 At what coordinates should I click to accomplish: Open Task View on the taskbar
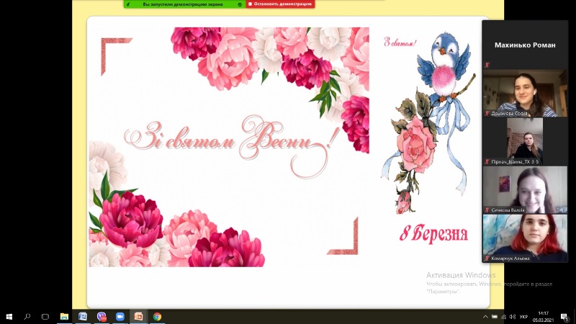[x=45, y=316]
